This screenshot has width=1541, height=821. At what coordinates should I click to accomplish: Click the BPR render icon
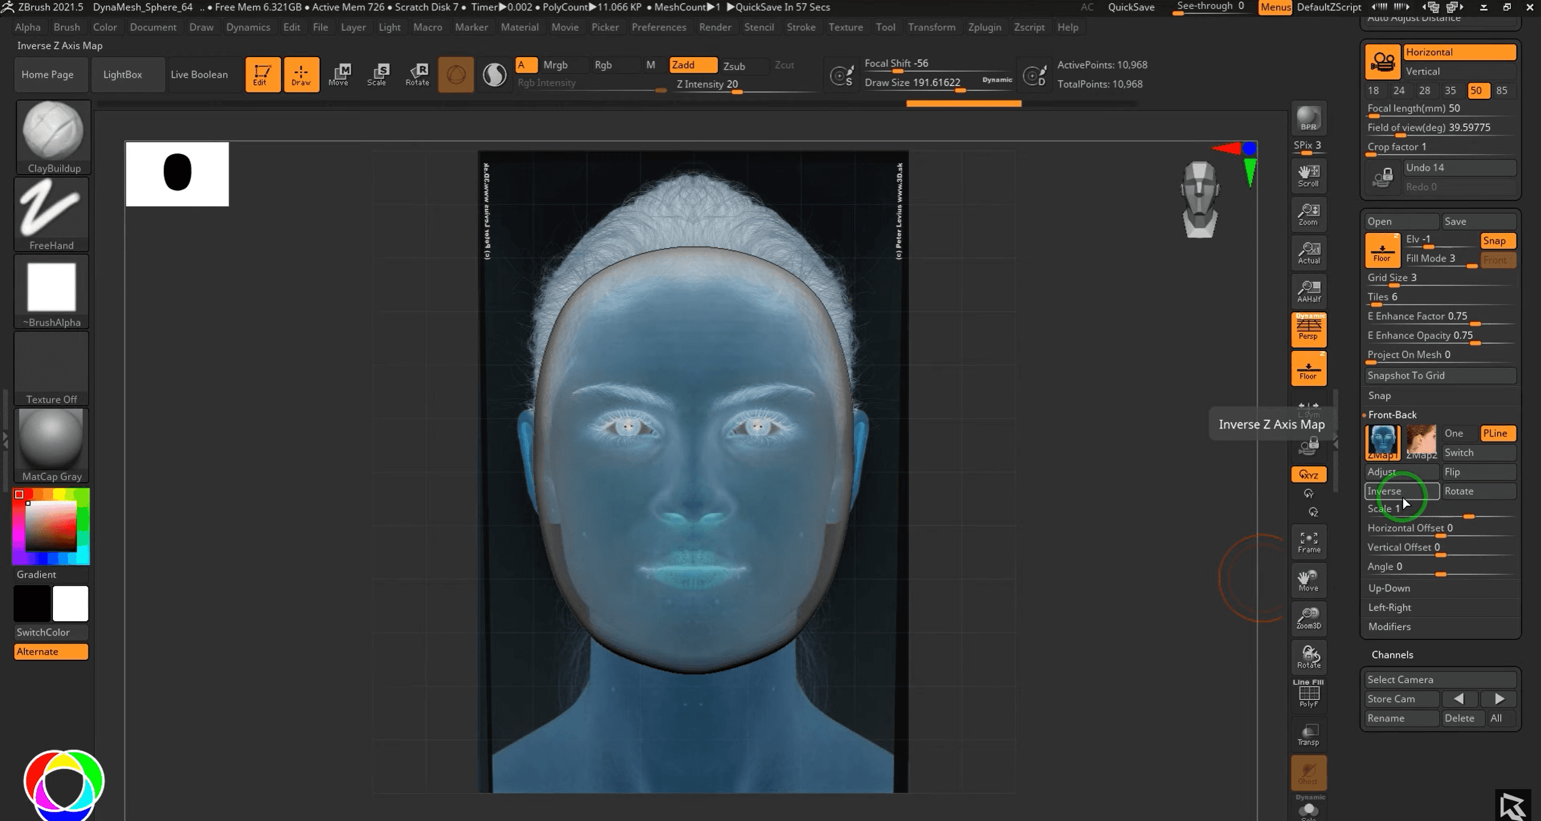tap(1308, 119)
